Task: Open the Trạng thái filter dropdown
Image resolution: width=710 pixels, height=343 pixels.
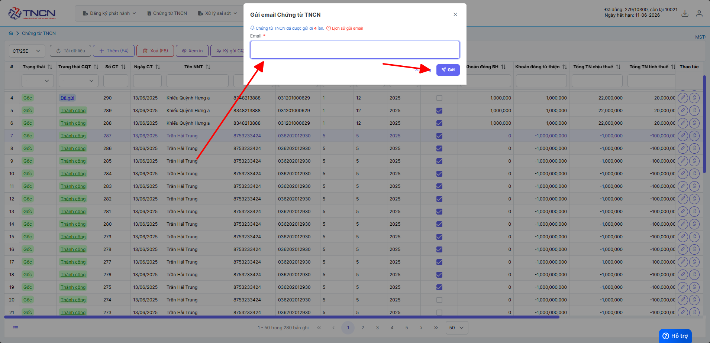Action: coord(38,81)
